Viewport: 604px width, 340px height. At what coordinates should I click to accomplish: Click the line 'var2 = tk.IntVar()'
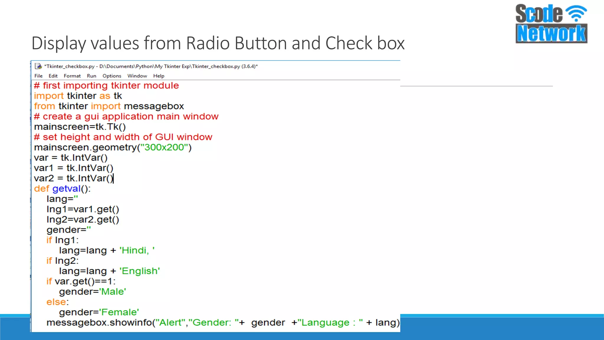coord(74,179)
